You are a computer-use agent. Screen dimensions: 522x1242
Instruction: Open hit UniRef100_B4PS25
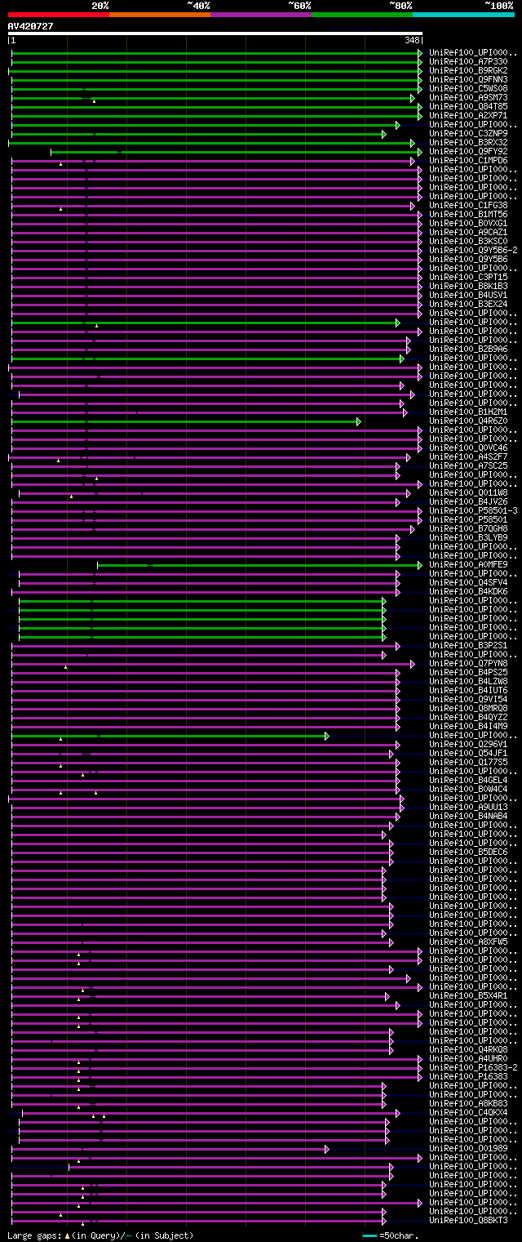(468, 672)
